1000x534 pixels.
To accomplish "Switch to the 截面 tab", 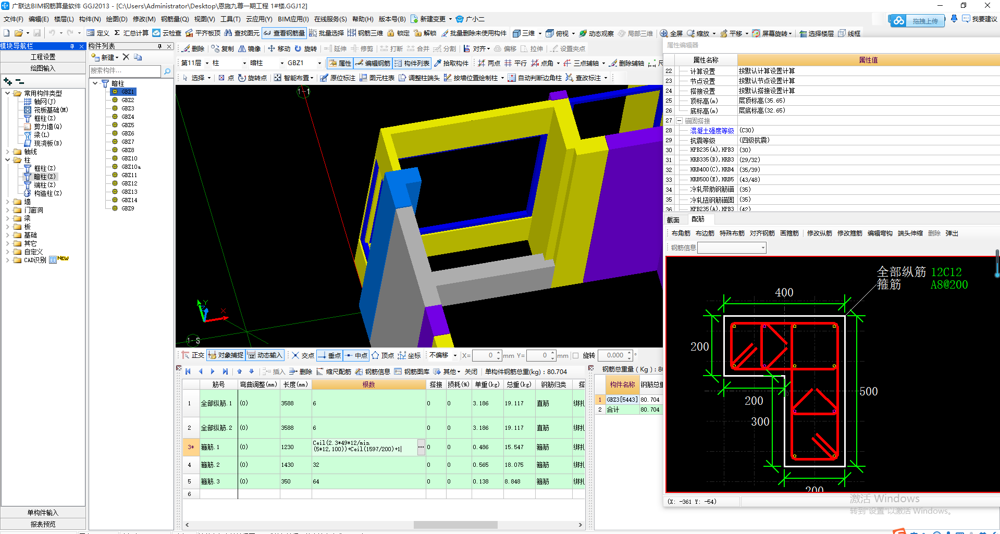I will click(x=673, y=219).
